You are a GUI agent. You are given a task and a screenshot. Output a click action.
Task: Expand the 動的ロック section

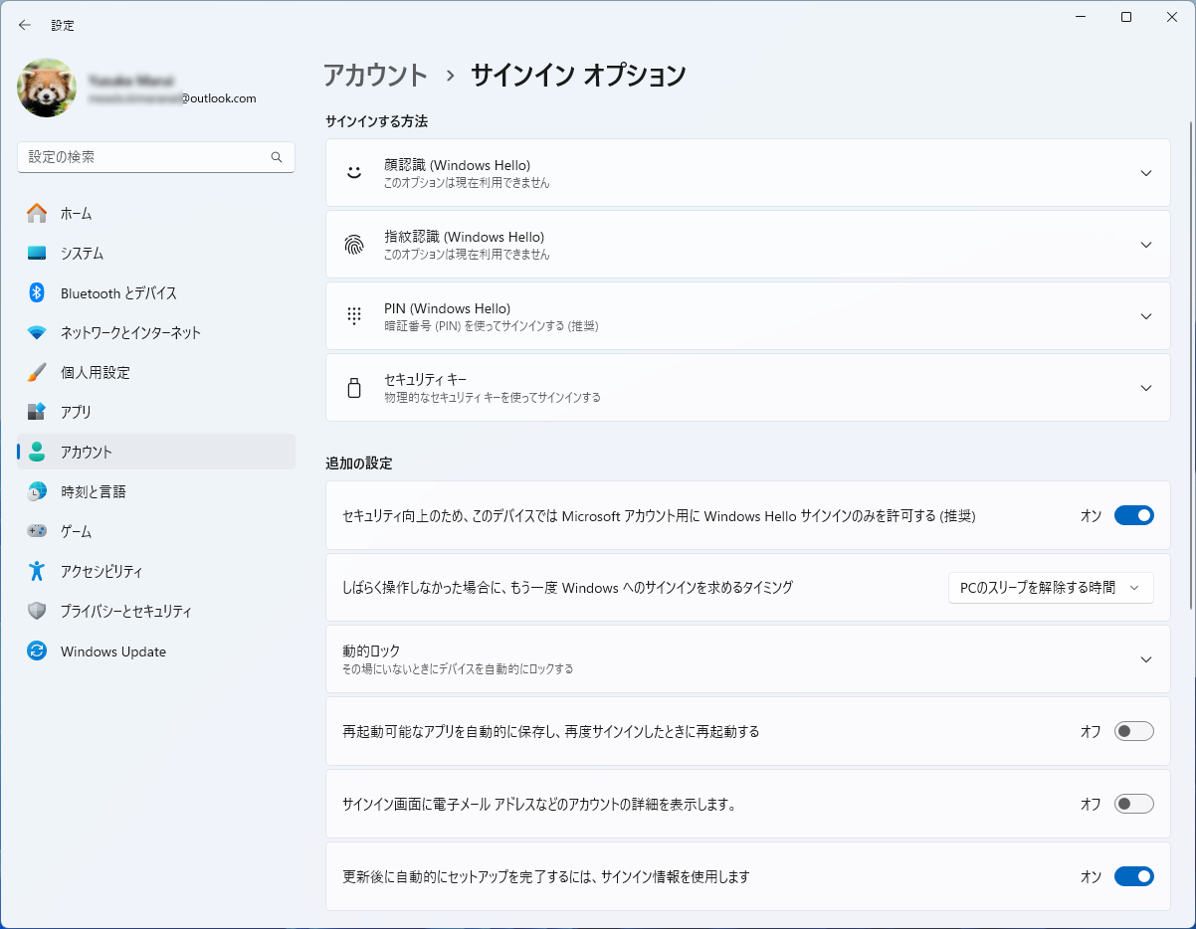1145,659
